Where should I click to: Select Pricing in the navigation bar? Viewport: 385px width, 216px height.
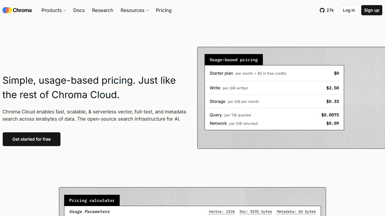pyautogui.click(x=164, y=10)
